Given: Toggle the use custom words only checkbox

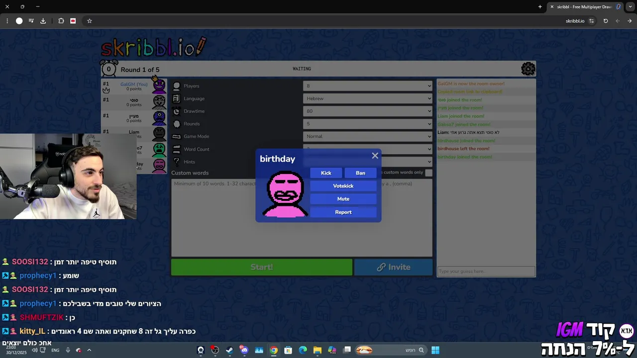Looking at the screenshot, I should point(428,173).
